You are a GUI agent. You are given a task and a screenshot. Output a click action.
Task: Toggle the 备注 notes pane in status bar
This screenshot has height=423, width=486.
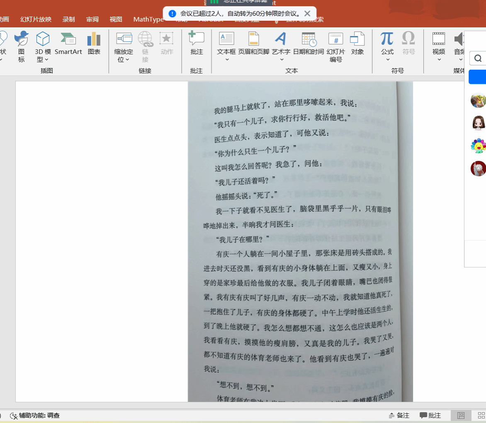(399, 415)
